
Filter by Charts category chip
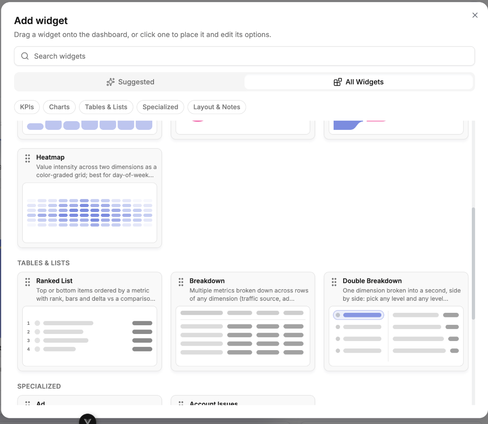coord(59,107)
